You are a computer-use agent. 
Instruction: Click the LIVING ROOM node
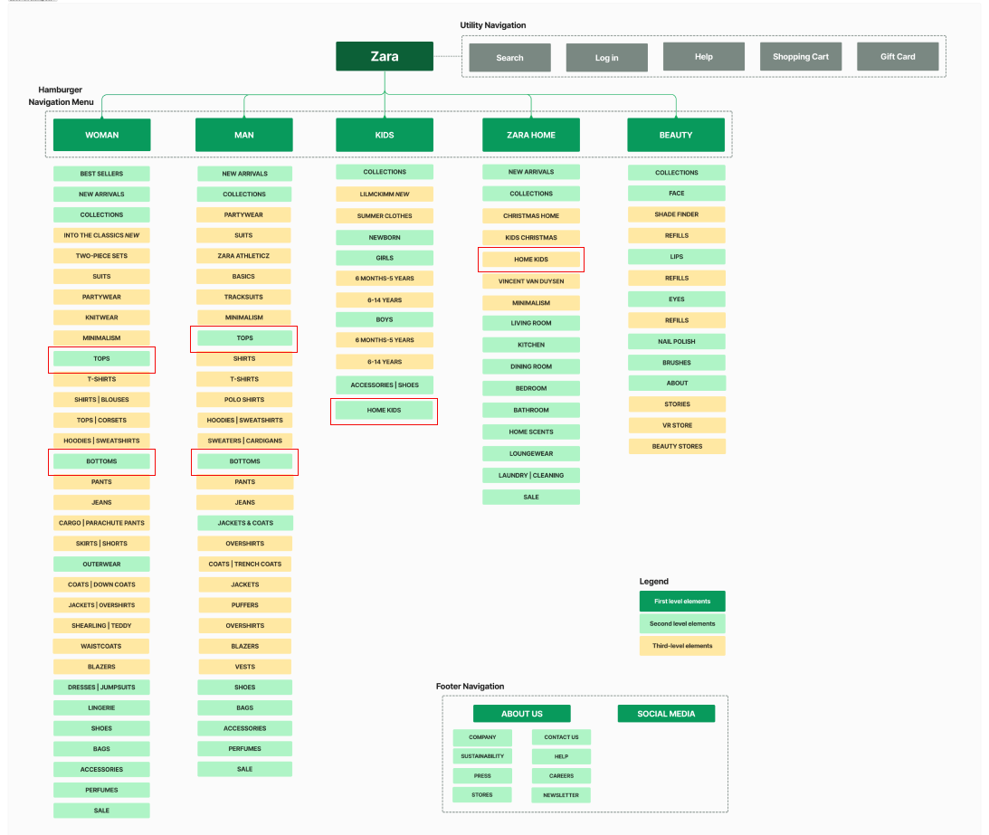(x=531, y=323)
